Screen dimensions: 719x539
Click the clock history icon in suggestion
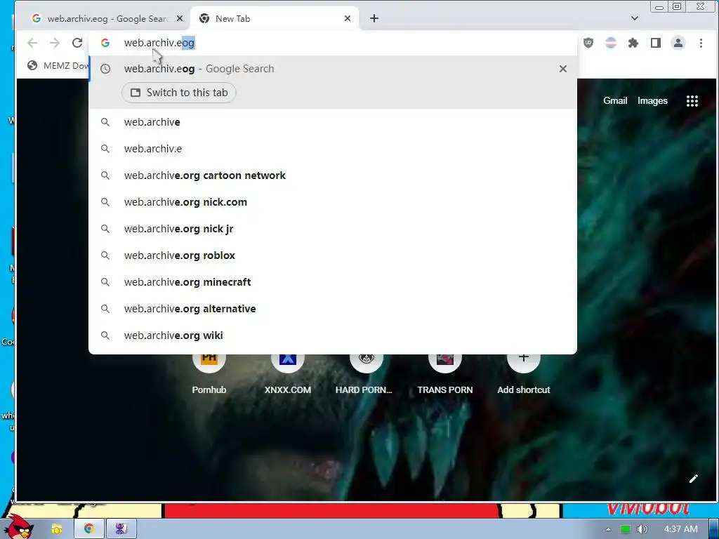tap(105, 69)
